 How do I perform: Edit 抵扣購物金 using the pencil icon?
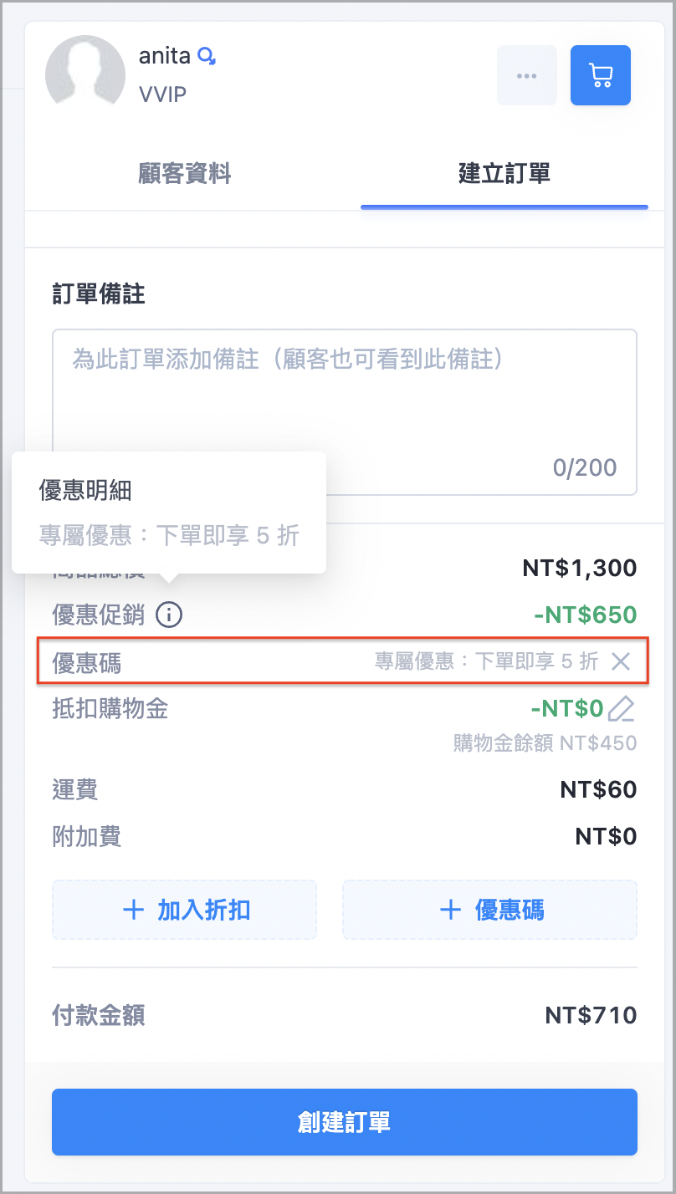(x=622, y=709)
